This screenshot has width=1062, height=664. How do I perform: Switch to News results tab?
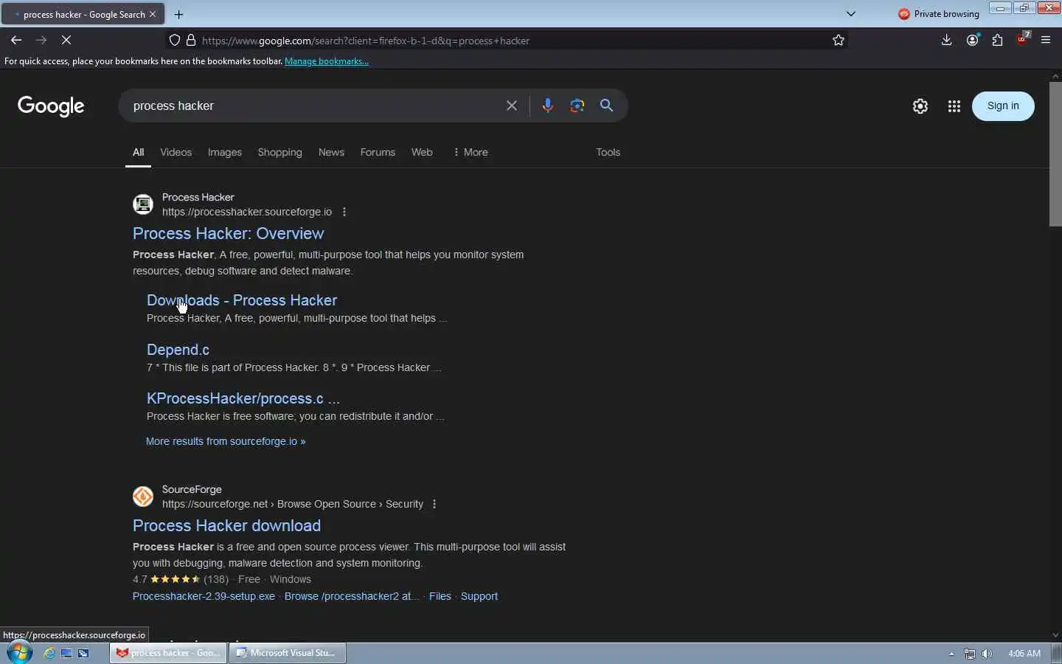[331, 152]
